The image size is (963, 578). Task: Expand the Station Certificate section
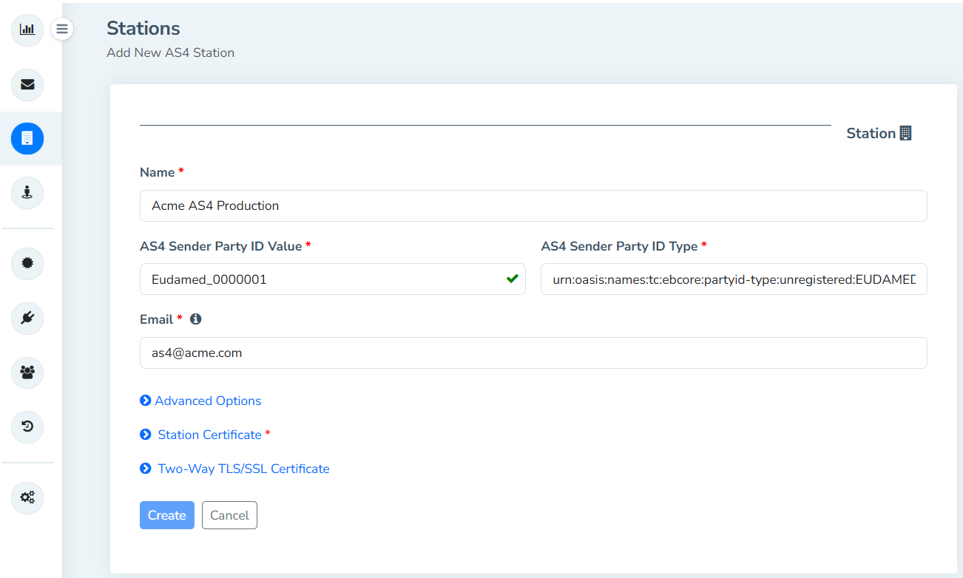pyautogui.click(x=209, y=435)
